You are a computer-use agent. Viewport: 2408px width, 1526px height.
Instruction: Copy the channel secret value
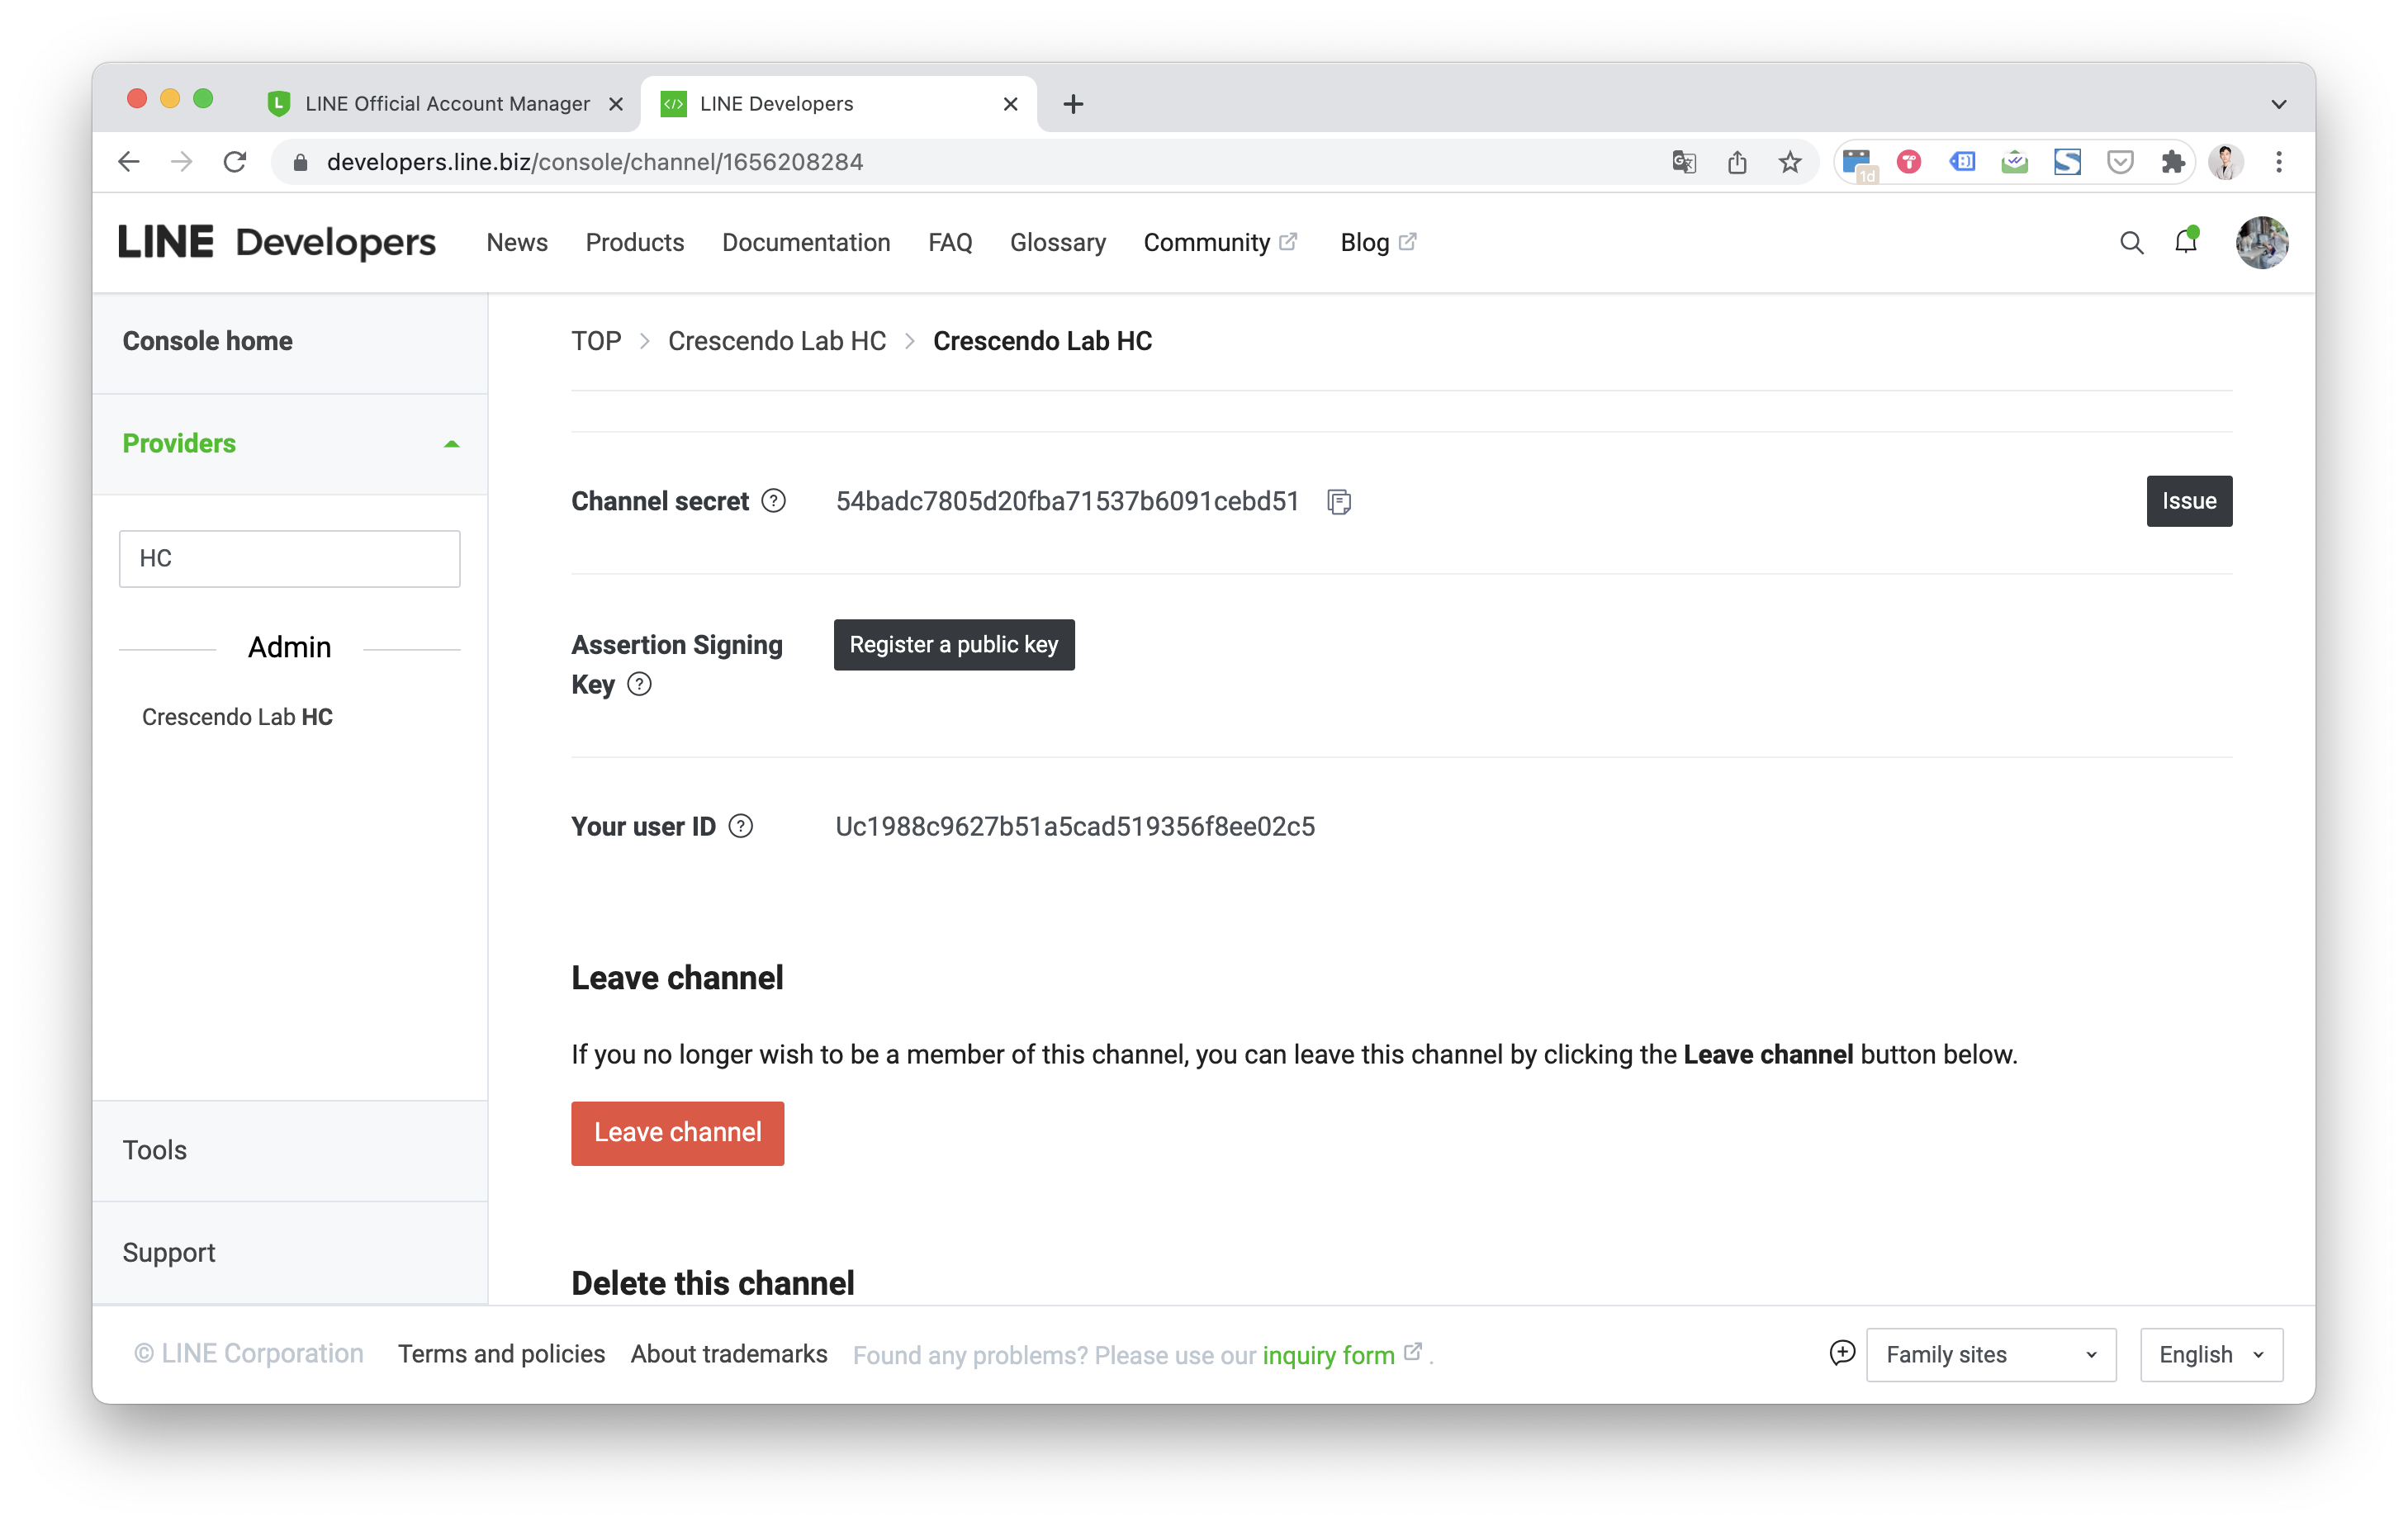click(1339, 502)
